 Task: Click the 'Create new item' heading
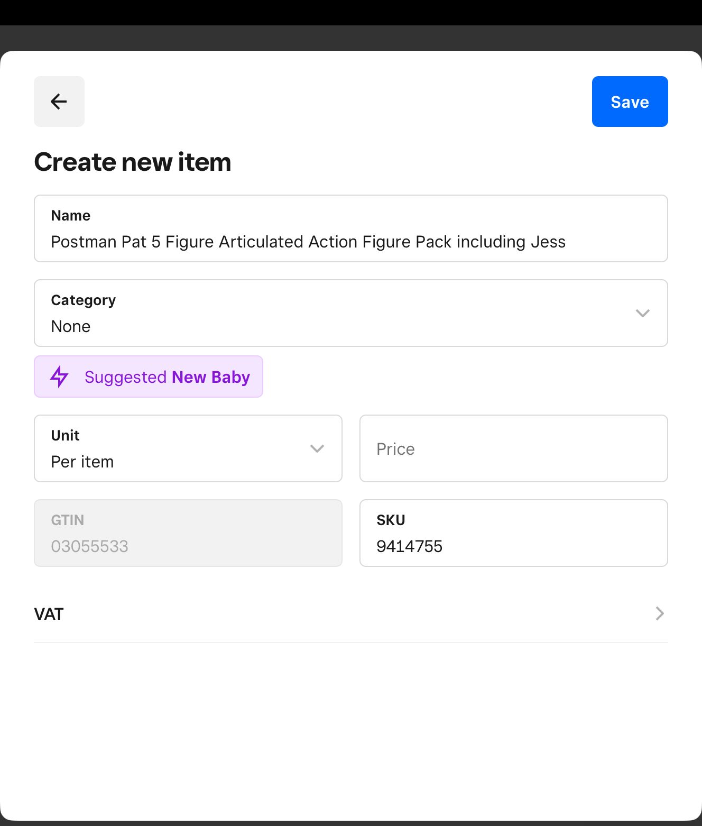tap(133, 162)
